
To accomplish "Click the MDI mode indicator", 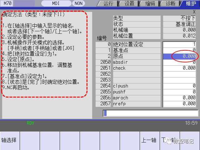I will click(x=56, y=3).
